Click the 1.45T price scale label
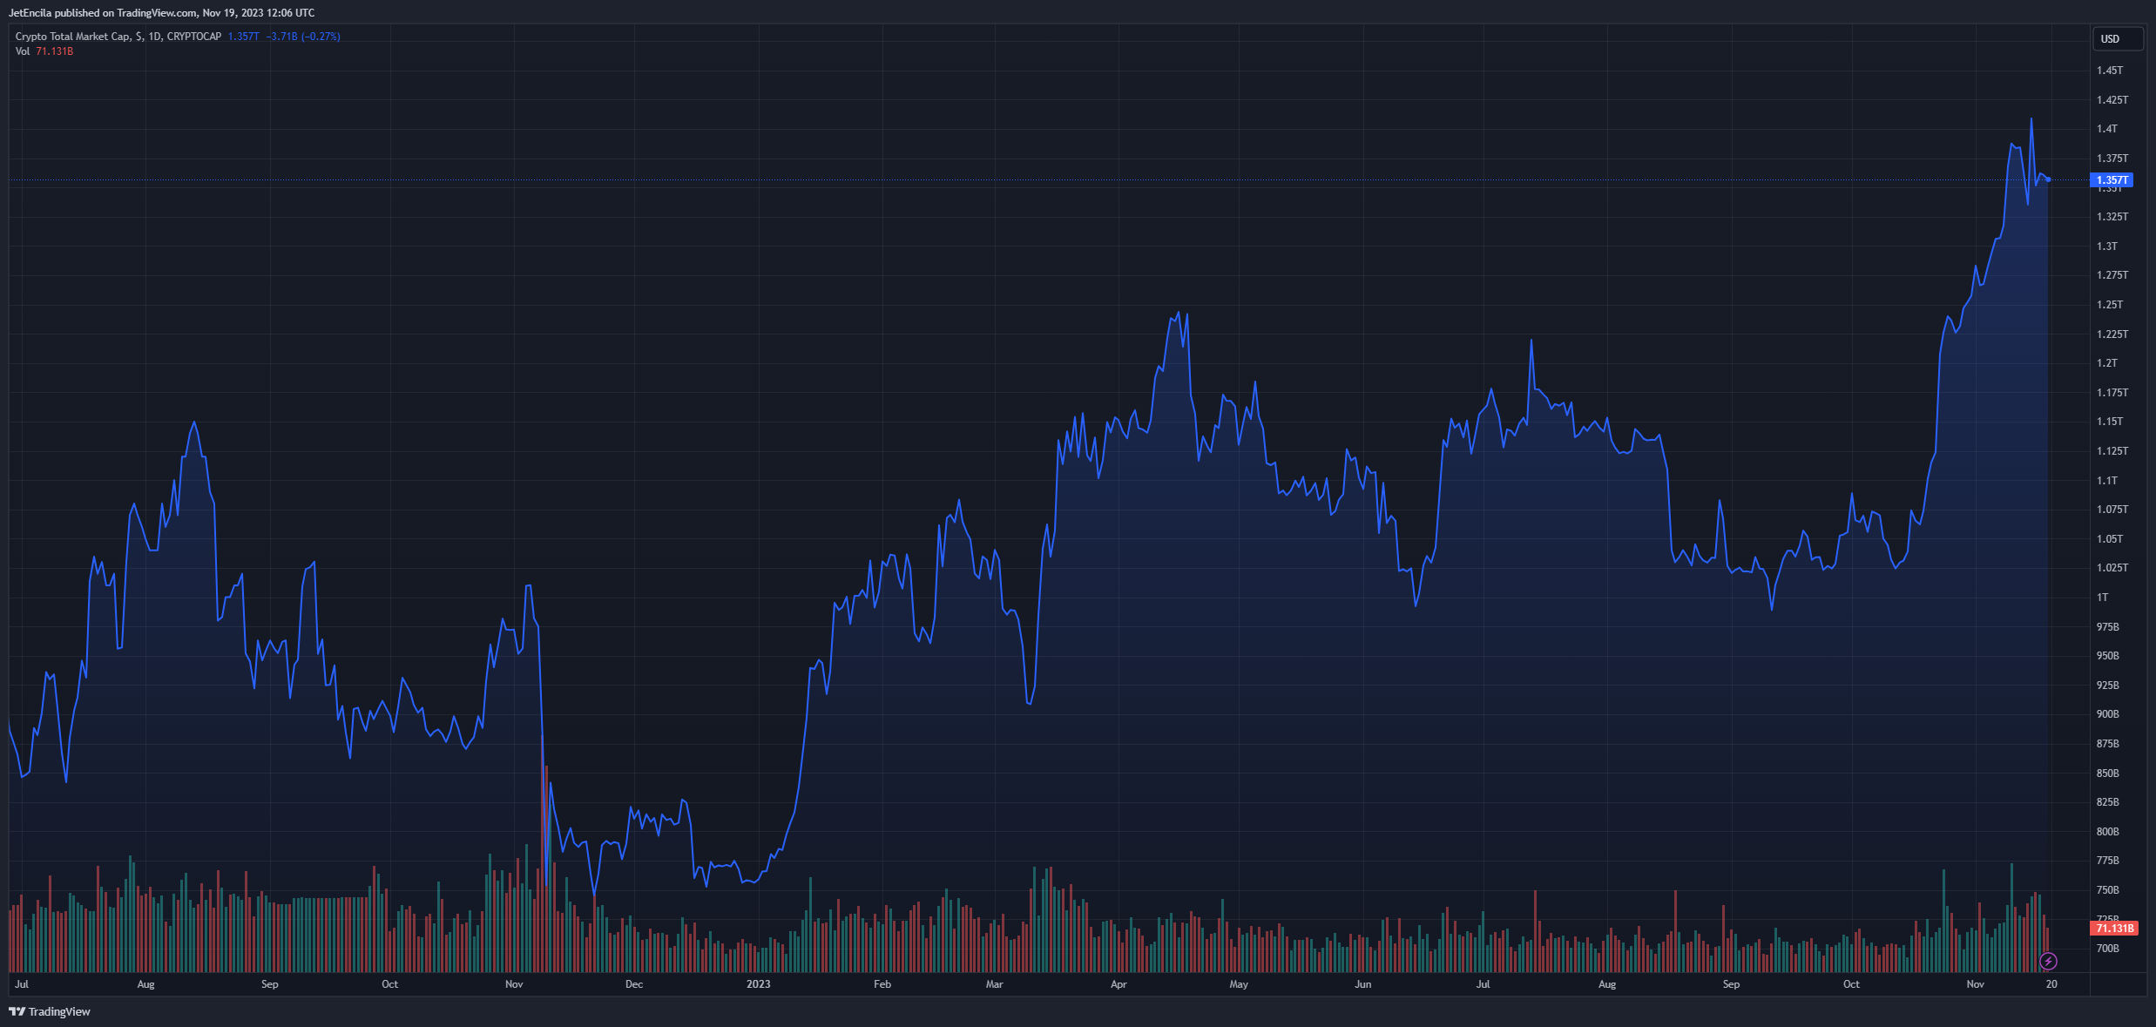The width and height of the screenshot is (2156, 1027). tap(2109, 71)
